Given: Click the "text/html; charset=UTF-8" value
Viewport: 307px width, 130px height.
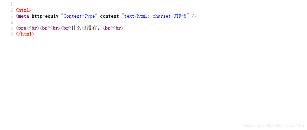Looking at the screenshot, I should pos(155,16).
